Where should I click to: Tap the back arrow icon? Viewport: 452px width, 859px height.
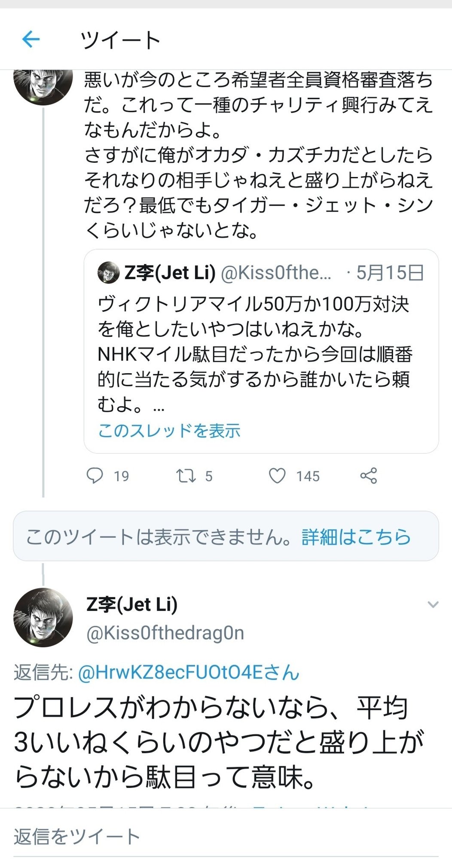click(31, 40)
